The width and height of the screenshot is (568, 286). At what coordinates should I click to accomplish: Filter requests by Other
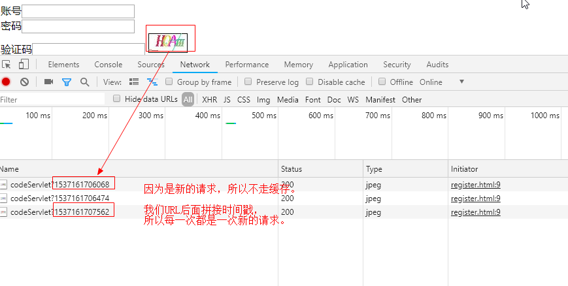click(412, 99)
